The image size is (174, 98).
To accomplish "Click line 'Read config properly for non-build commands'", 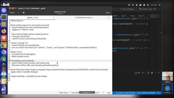I will (x=30, y=25).
